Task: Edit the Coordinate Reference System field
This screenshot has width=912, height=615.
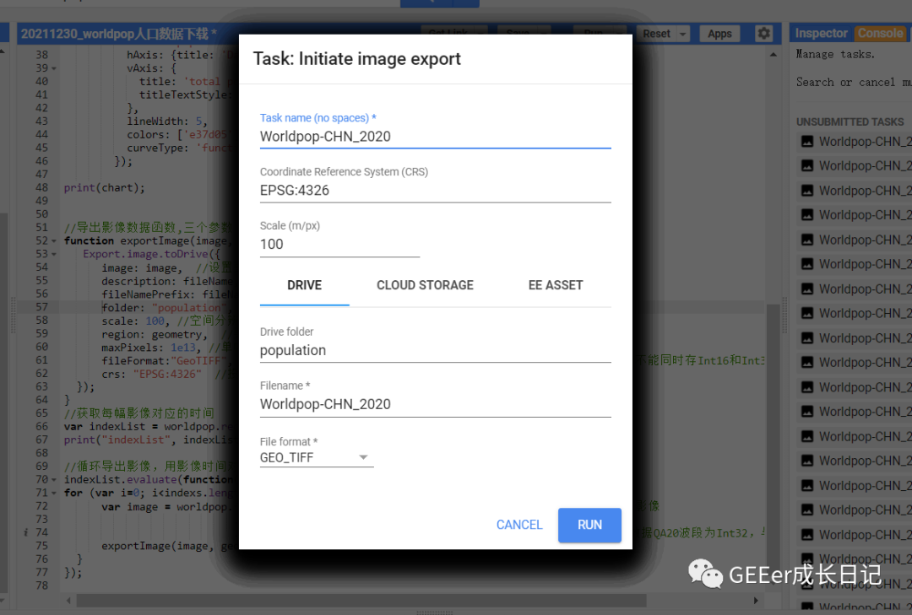Action: tap(435, 191)
